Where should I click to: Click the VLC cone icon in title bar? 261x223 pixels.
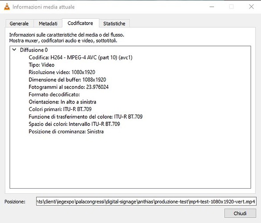point(7,7)
